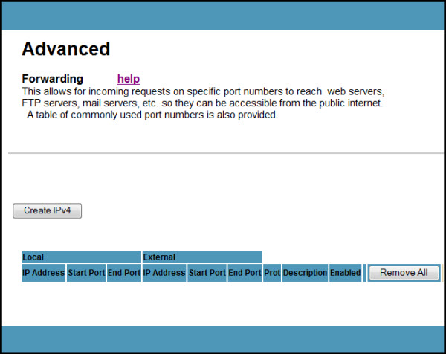
Task: Click End Port column under Local
Action: tap(124, 273)
